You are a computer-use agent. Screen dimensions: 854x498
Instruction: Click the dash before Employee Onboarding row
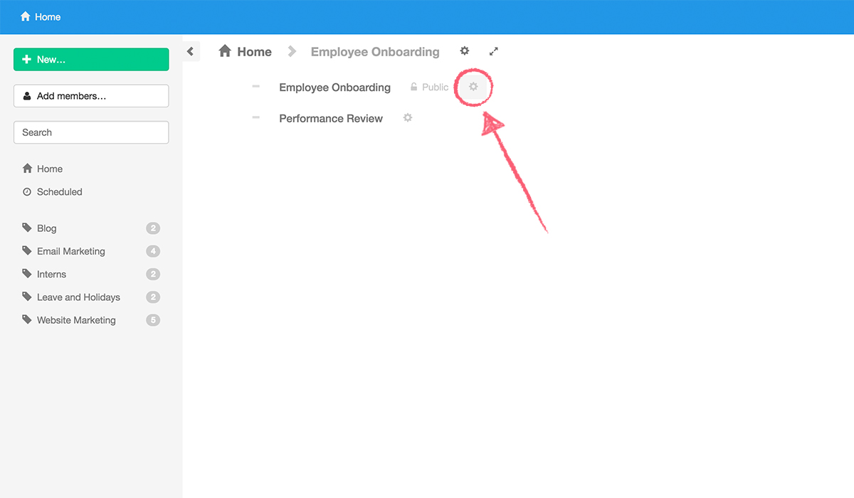tap(256, 87)
